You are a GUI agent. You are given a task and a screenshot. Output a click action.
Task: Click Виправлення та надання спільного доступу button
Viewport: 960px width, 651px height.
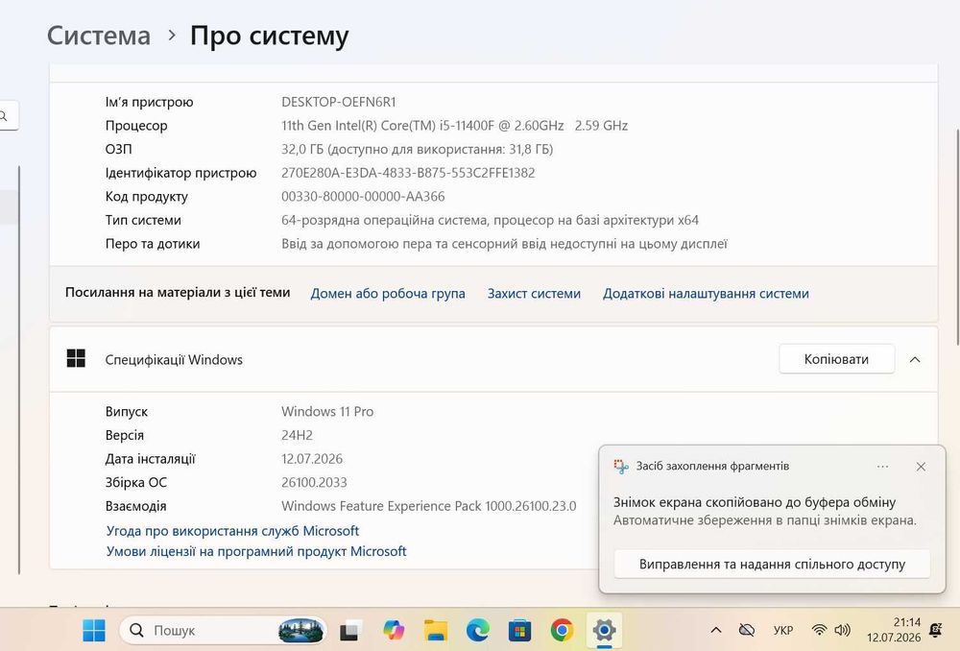click(772, 564)
